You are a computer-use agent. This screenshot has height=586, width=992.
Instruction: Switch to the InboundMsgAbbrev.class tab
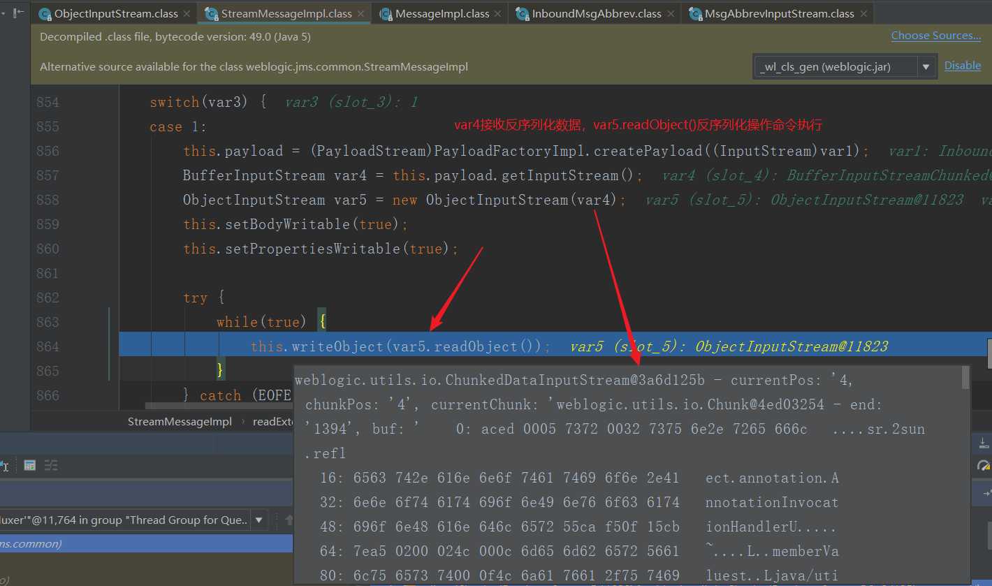596,13
